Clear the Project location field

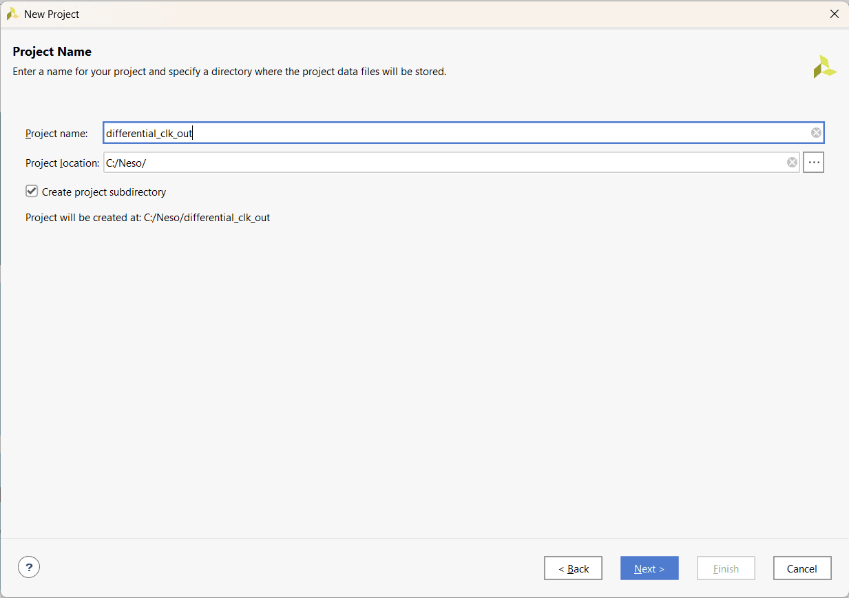point(792,163)
